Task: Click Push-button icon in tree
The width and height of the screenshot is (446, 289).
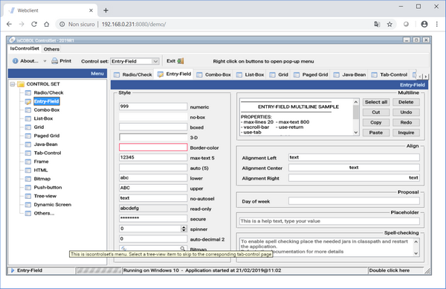Action: pyautogui.click(x=28, y=188)
